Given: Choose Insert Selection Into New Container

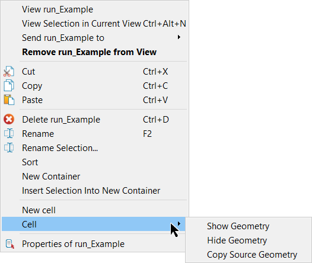Looking at the screenshot, I should coord(91,191).
